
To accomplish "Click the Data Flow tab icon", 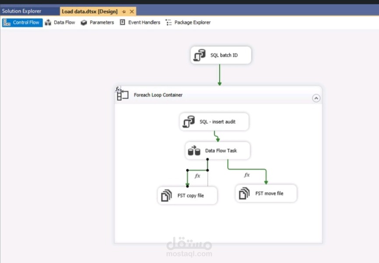I will [48, 22].
